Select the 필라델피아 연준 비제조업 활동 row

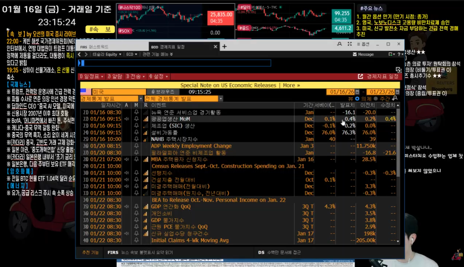tap(238, 152)
